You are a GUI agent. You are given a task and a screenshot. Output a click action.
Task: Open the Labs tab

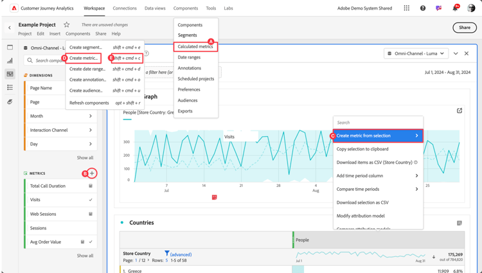point(228,8)
